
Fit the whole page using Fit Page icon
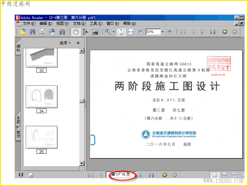121,32
